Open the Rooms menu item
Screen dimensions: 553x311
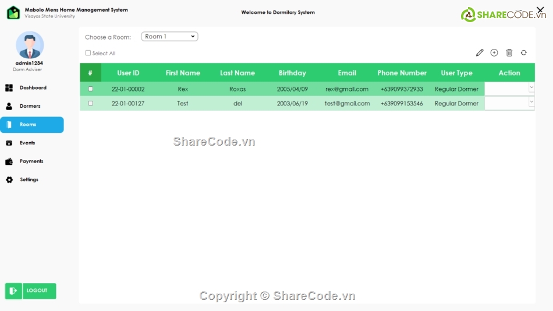tap(28, 125)
